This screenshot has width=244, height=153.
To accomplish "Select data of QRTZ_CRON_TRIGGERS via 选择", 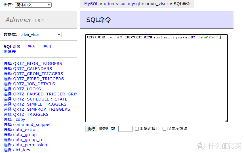I will point(8,74).
